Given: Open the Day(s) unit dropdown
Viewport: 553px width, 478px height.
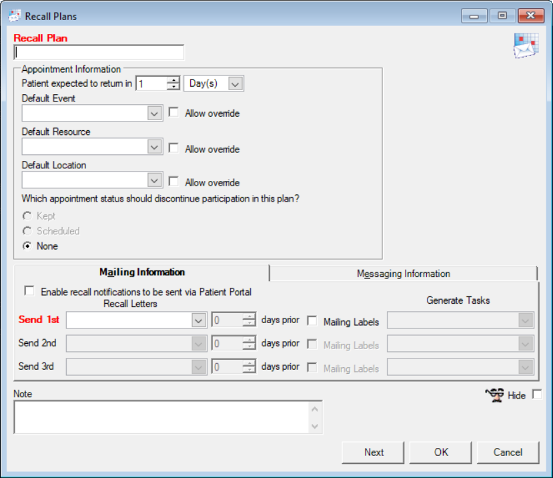Looking at the screenshot, I should coord(235,83).
